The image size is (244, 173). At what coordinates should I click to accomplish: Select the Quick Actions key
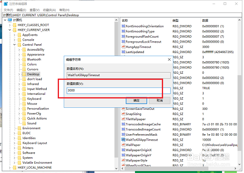37,118
